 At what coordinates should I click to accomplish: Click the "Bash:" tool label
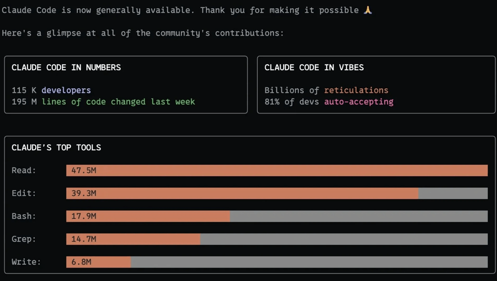tap(24, 216)
